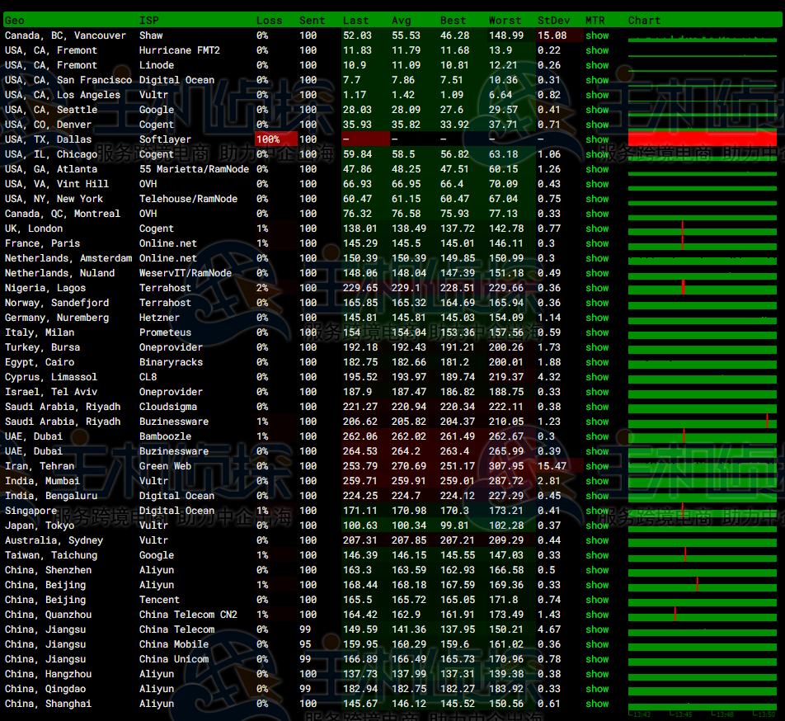
Task: Click the red chart bar for Dallas
Action: [702, 139]
